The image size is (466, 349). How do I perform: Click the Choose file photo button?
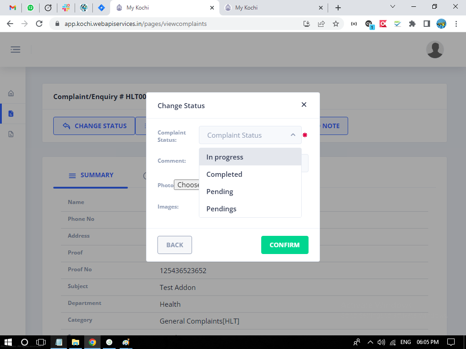click(x=187, y=185)
